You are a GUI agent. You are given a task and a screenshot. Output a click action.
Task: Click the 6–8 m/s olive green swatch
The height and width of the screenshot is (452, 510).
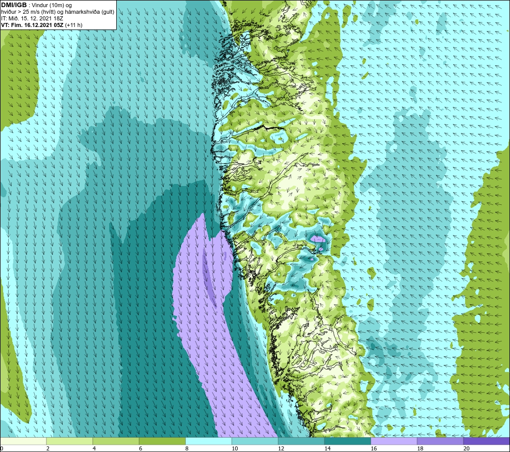pos(162,441)
